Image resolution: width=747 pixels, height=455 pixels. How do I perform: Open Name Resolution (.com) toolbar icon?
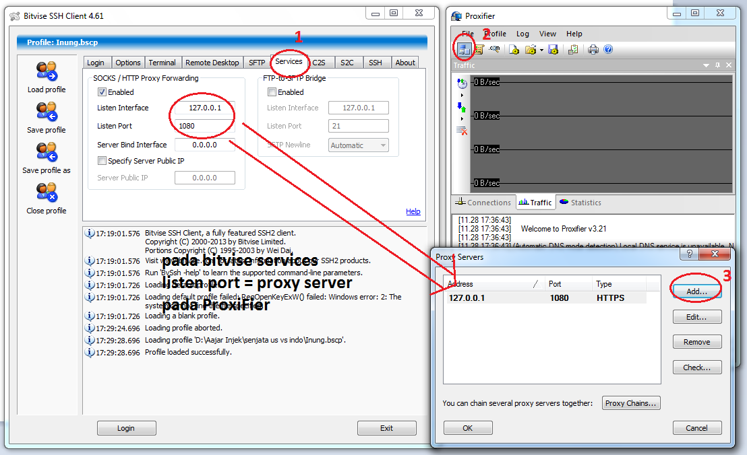pos(494,49)
